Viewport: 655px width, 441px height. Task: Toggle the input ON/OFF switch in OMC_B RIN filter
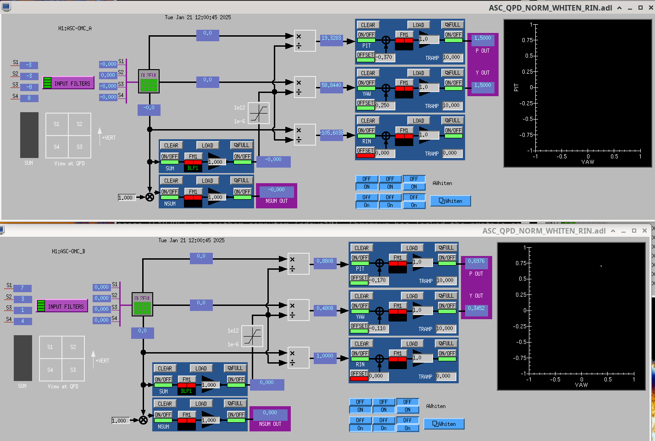coord(360,356)
